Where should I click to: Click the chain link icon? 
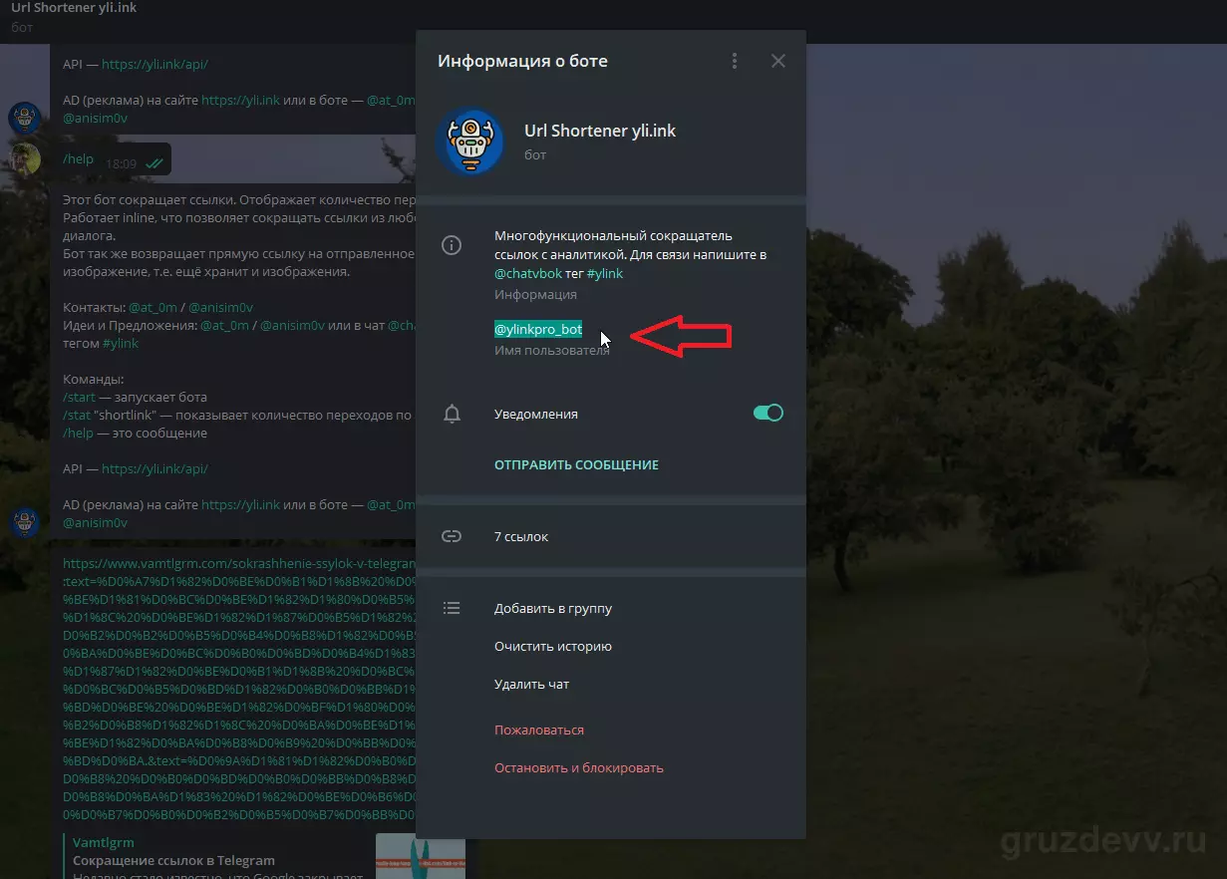452,536
